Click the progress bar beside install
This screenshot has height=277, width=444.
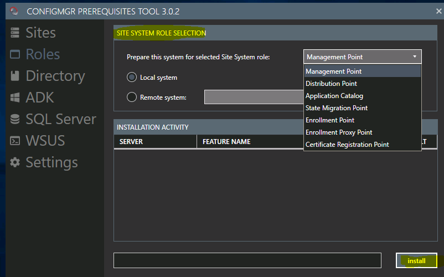click(x=247, y=260)
